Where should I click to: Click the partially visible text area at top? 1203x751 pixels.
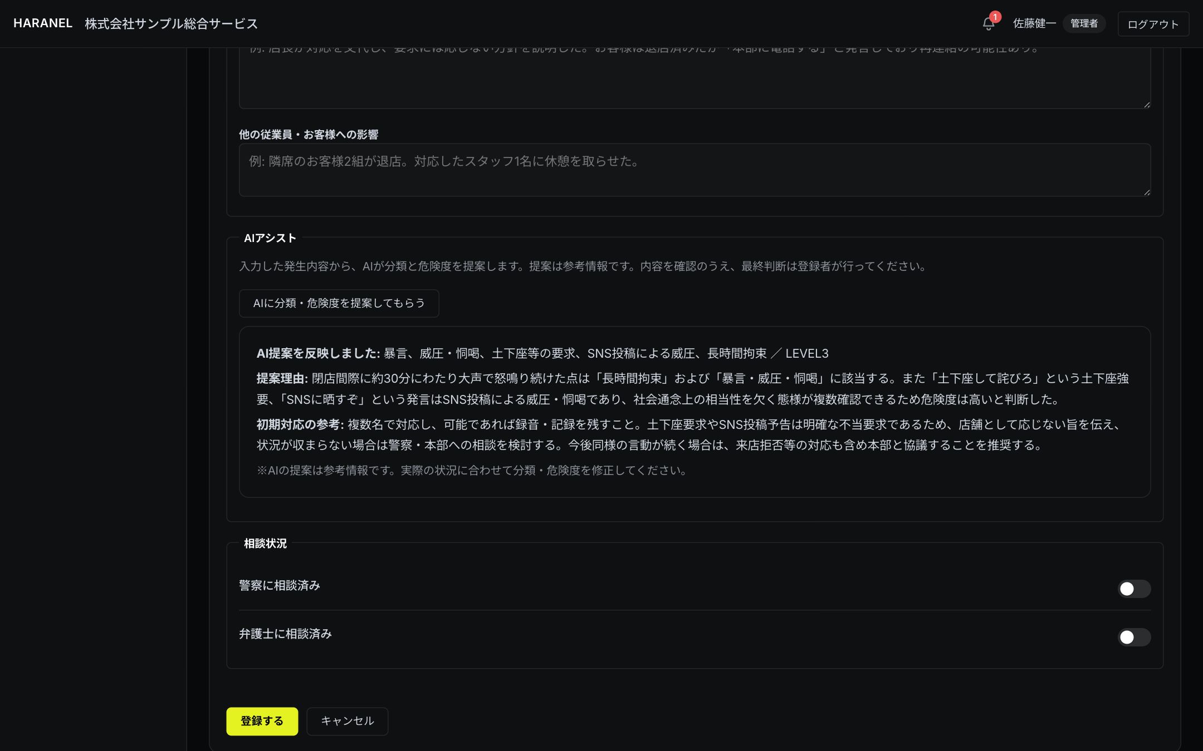pyautogui.click(x=695, y=78)
